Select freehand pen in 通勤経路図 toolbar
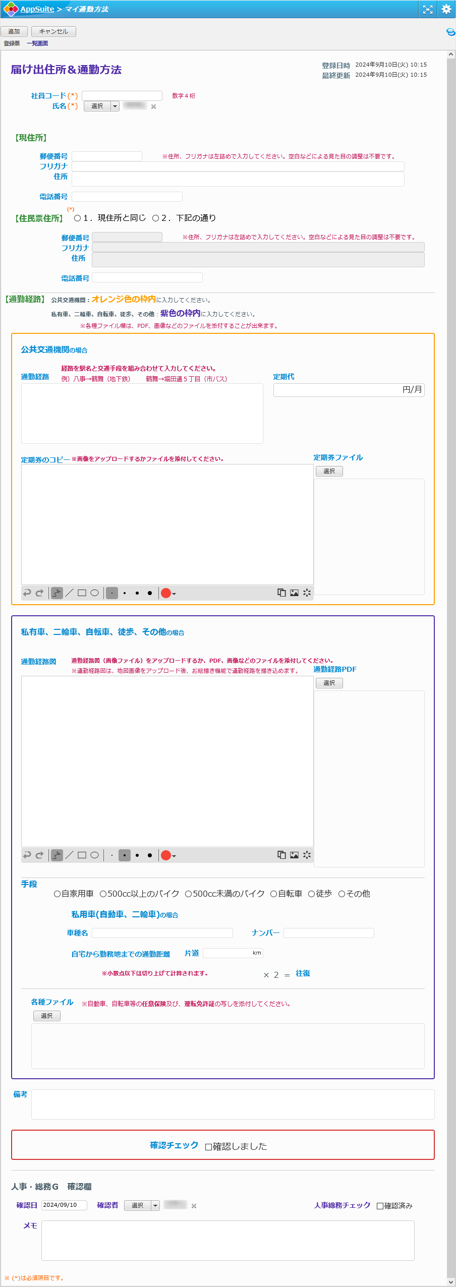456x1287 pixels. [57, 855]
